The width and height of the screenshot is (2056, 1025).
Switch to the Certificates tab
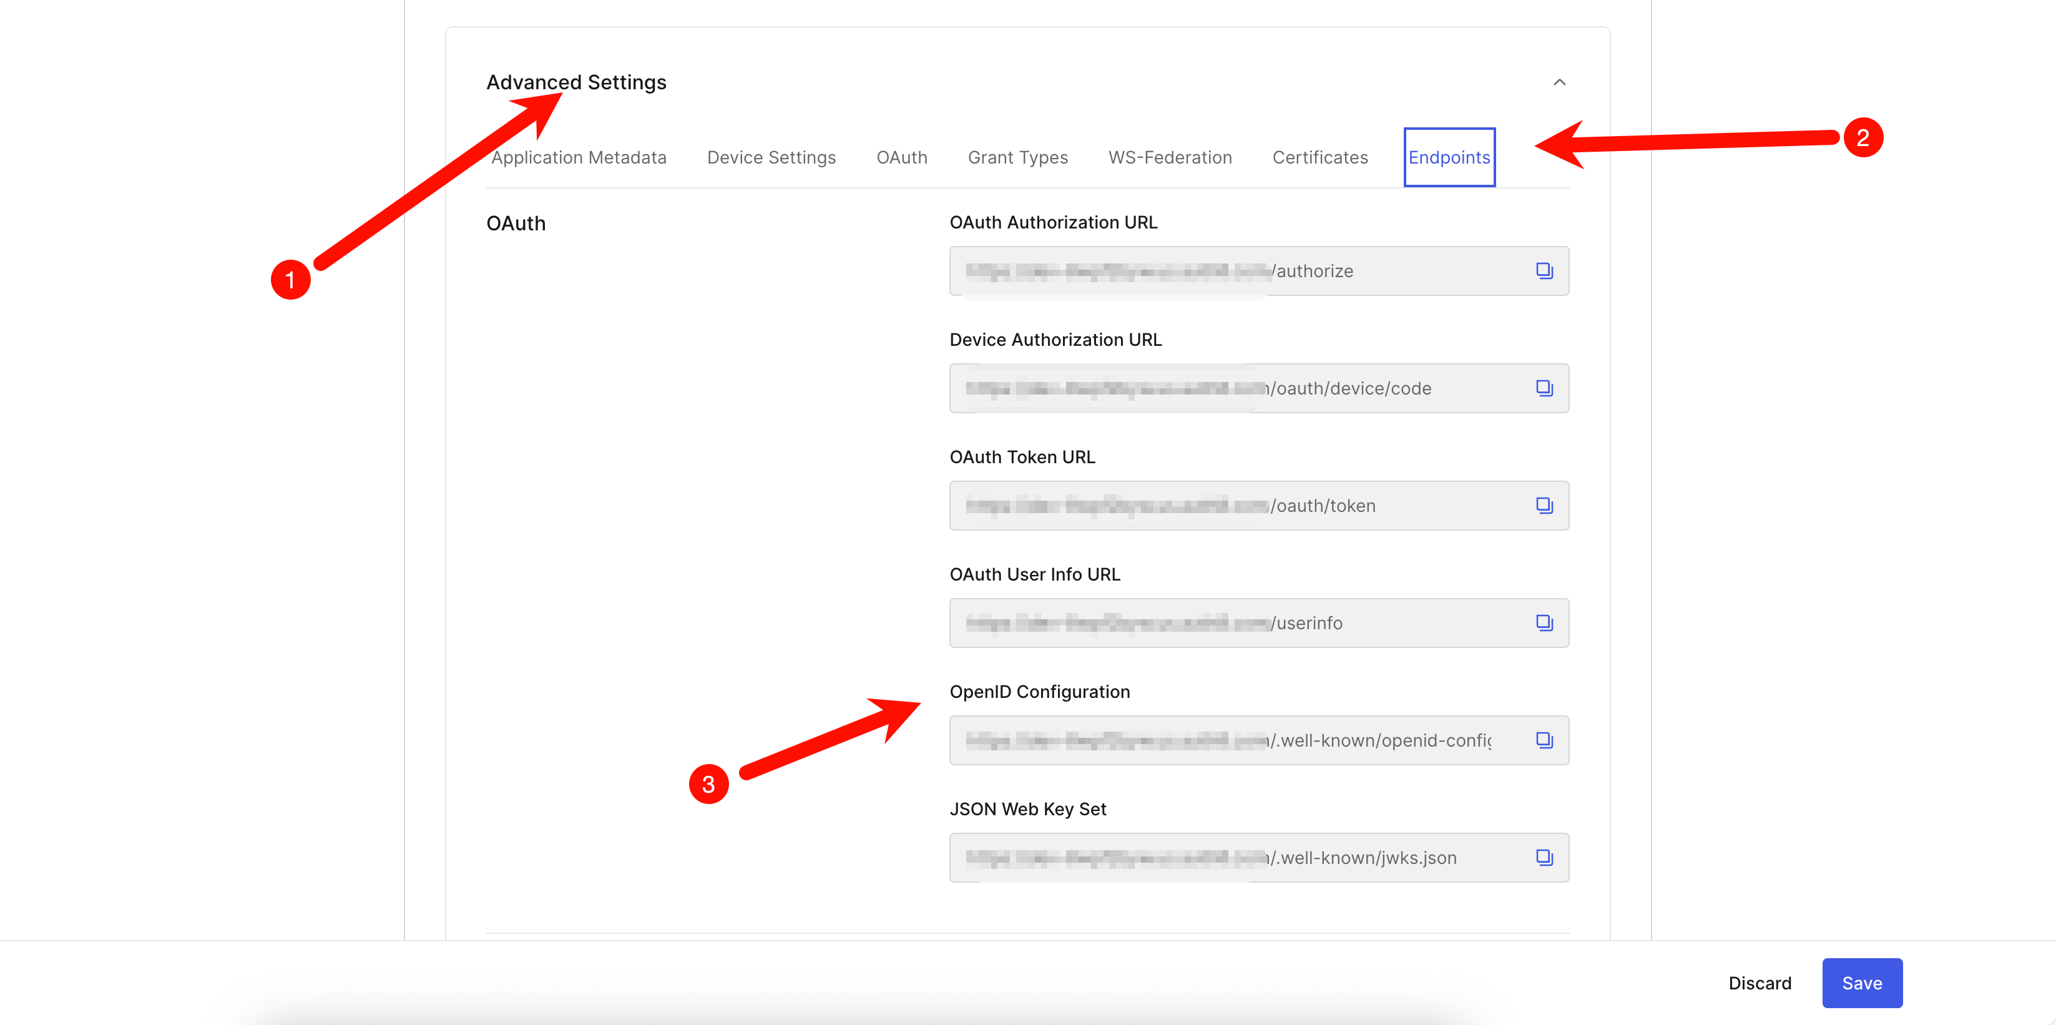pos(1320,157)
